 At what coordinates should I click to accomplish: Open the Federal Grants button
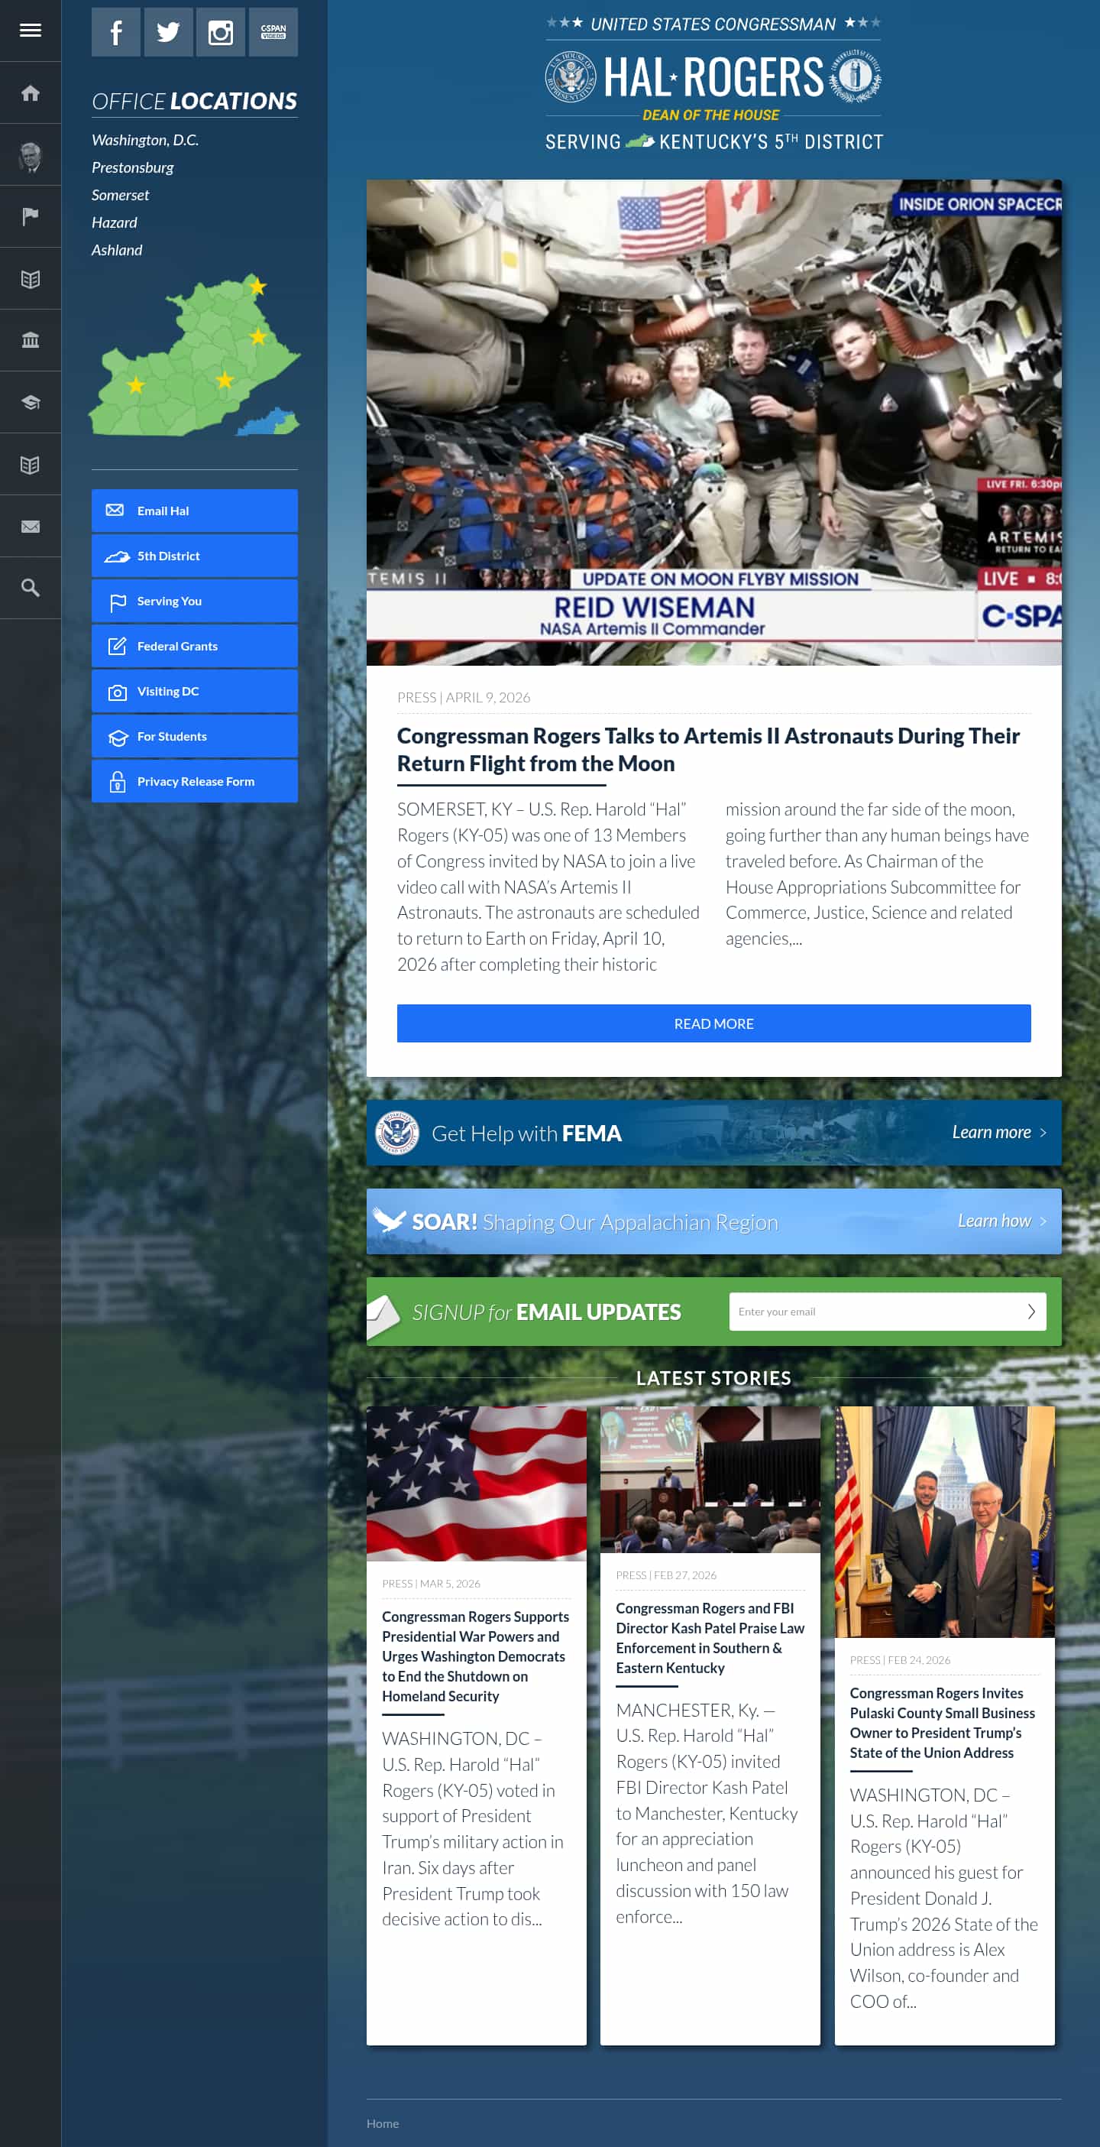coord(195,646)
